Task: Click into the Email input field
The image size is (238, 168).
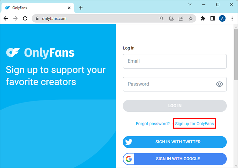Action: 174,61
